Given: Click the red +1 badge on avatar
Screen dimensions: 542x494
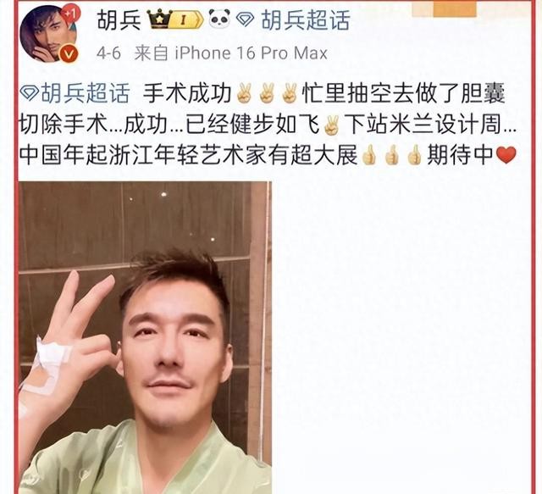Looking at the screenshot, I should pyautogui.click(x=70, y=14).
